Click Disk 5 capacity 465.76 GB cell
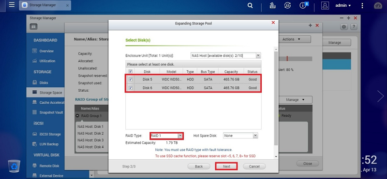 [x=231, y=79]
